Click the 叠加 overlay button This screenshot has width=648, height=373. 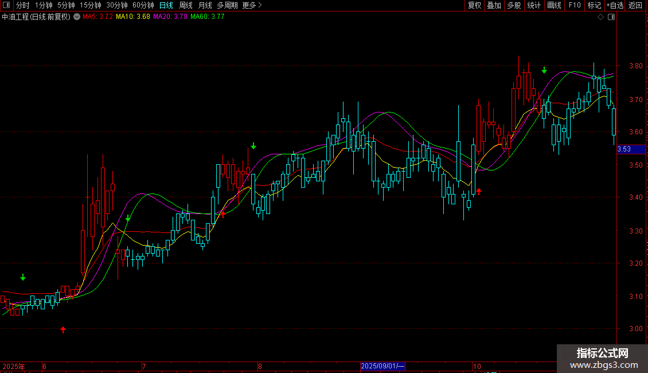pyautogui.click(x=494, y=5)
